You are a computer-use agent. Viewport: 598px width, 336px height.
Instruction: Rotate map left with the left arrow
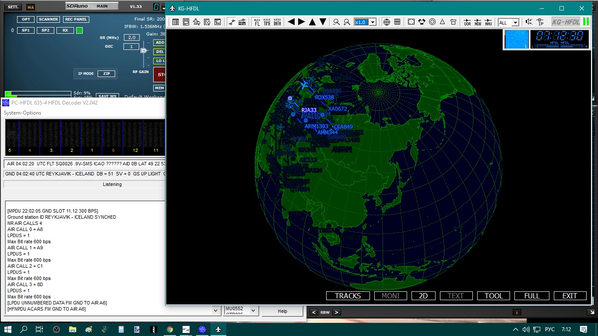pyautogui.click(x=291, y=22)
